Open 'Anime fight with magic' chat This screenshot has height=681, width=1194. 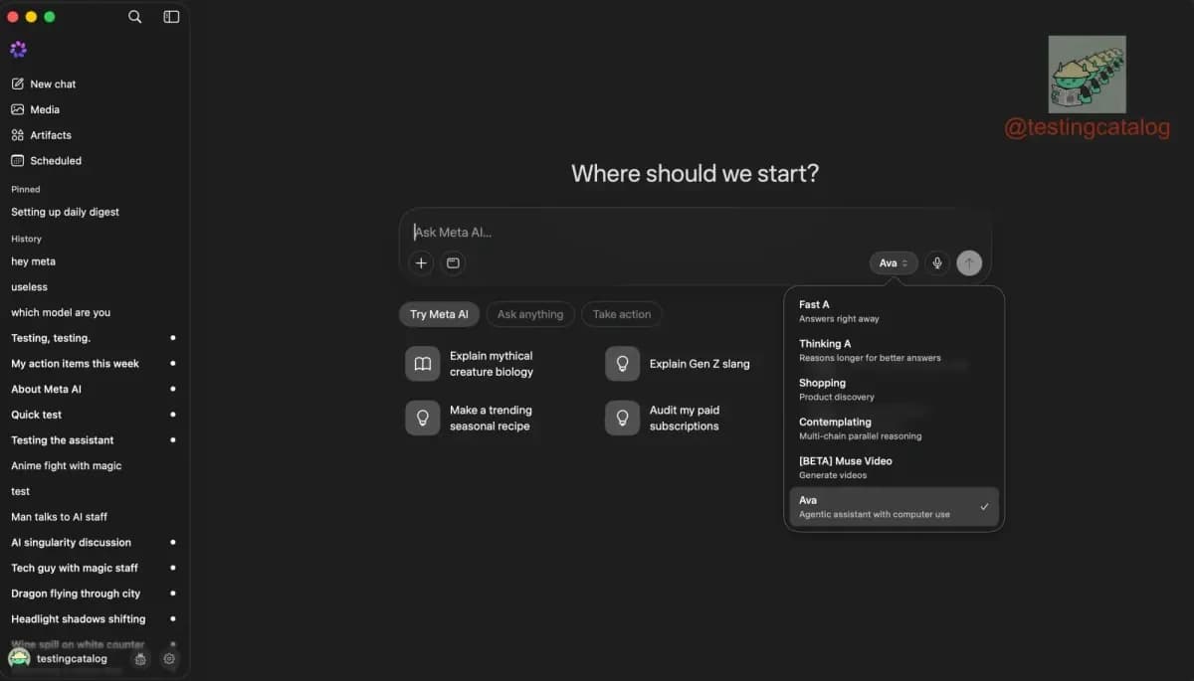click(67, 466)
